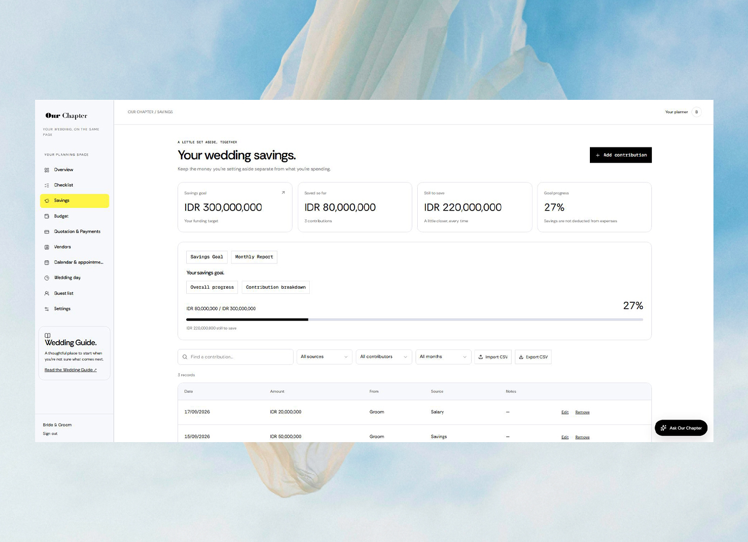Click the Still to save IDR 220,000,000 card
Screen dimensions: 748x542
coord(474,207)
